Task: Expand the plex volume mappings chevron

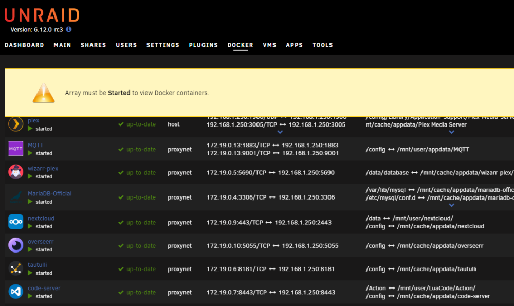Action: click(452, 132)
